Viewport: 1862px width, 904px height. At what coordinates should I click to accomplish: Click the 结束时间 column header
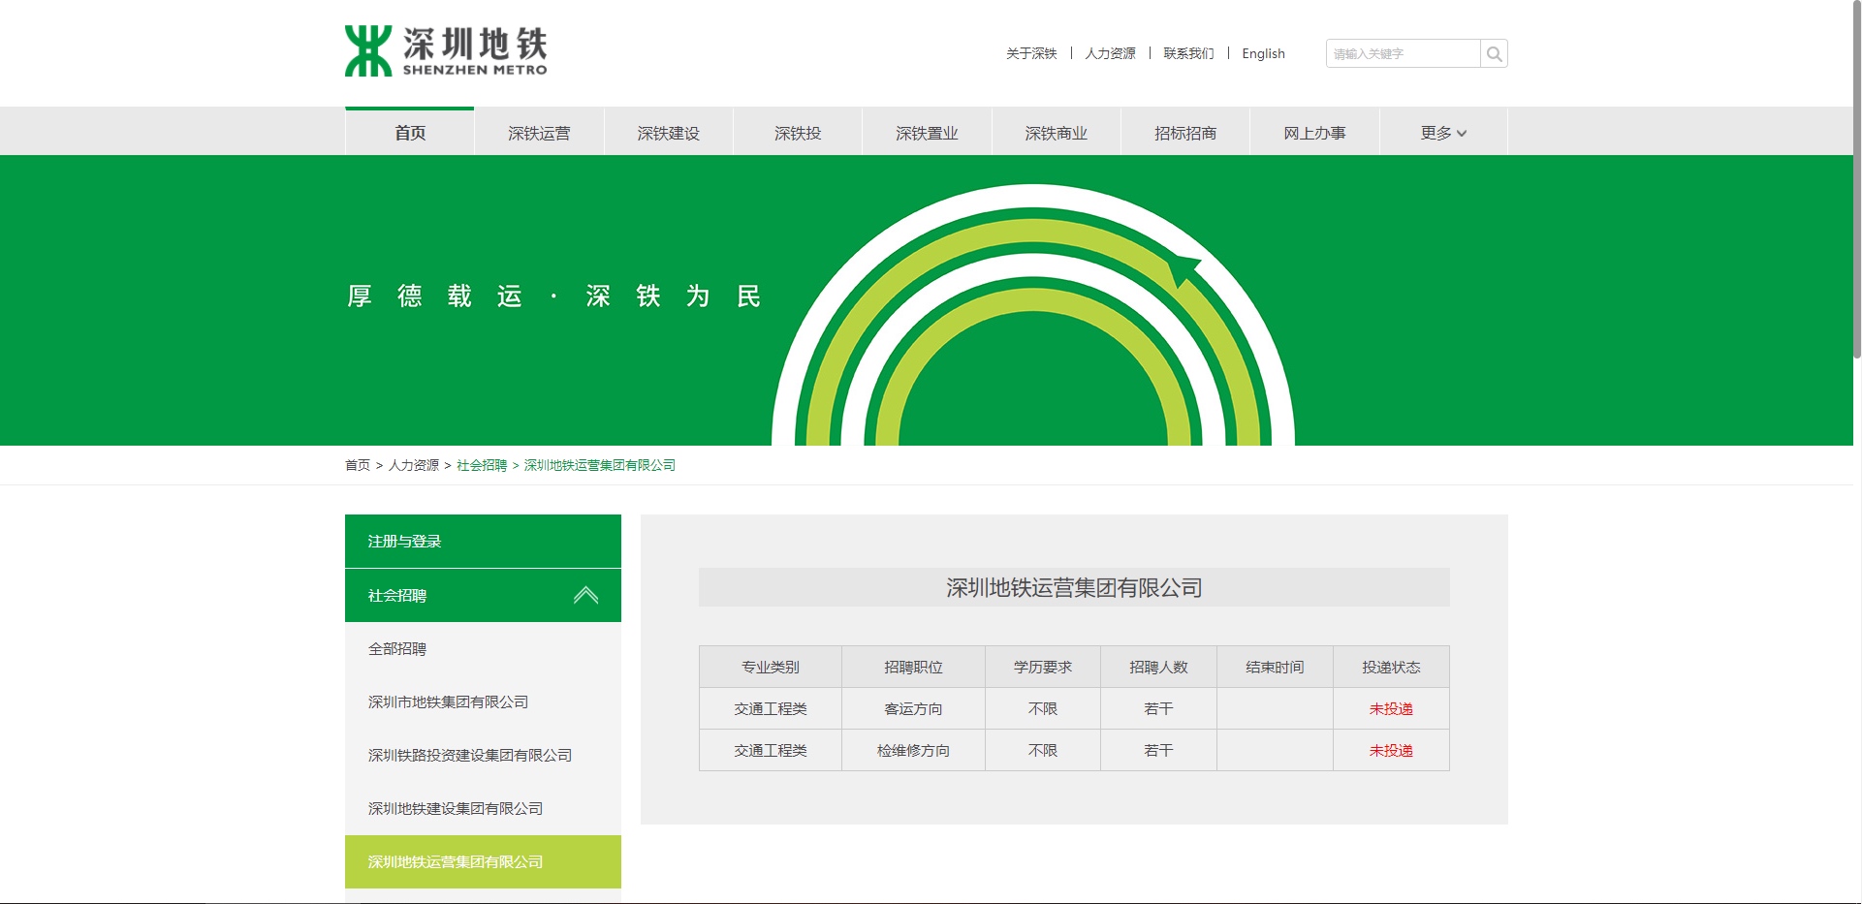click(1275, 667)
